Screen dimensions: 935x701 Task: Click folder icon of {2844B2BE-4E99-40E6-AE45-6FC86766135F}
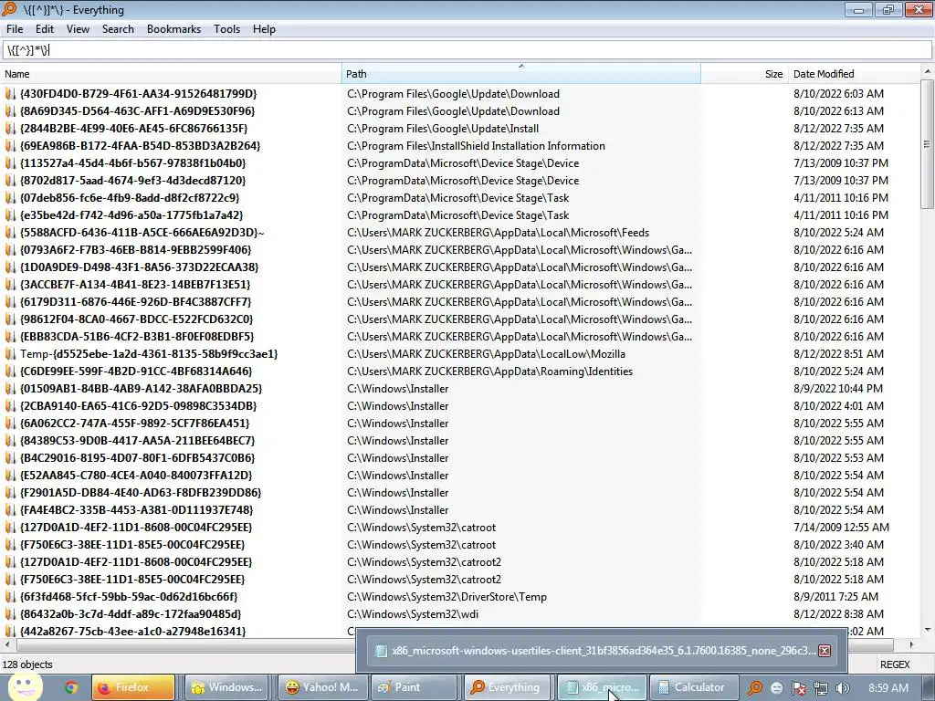coord(9,128)
